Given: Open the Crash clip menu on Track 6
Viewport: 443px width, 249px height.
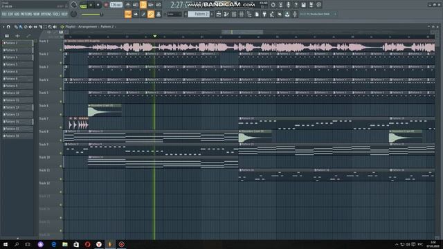Looking at the screenshot, I should click(89, 106).
